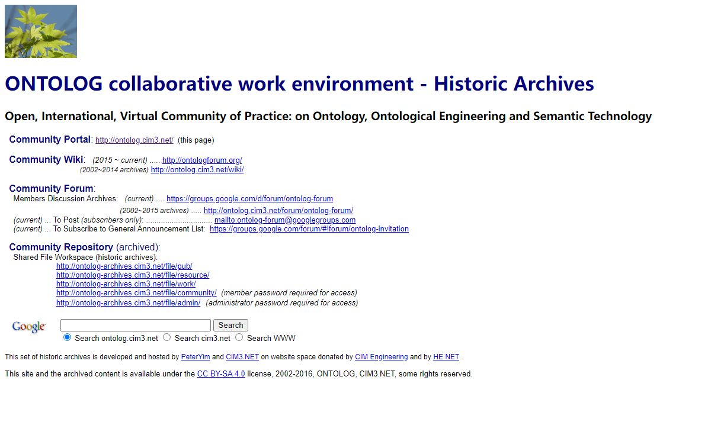Open the PeterYim link
Image resolution: width=711 pixels, height=438 pixels.
pos(196,357)
